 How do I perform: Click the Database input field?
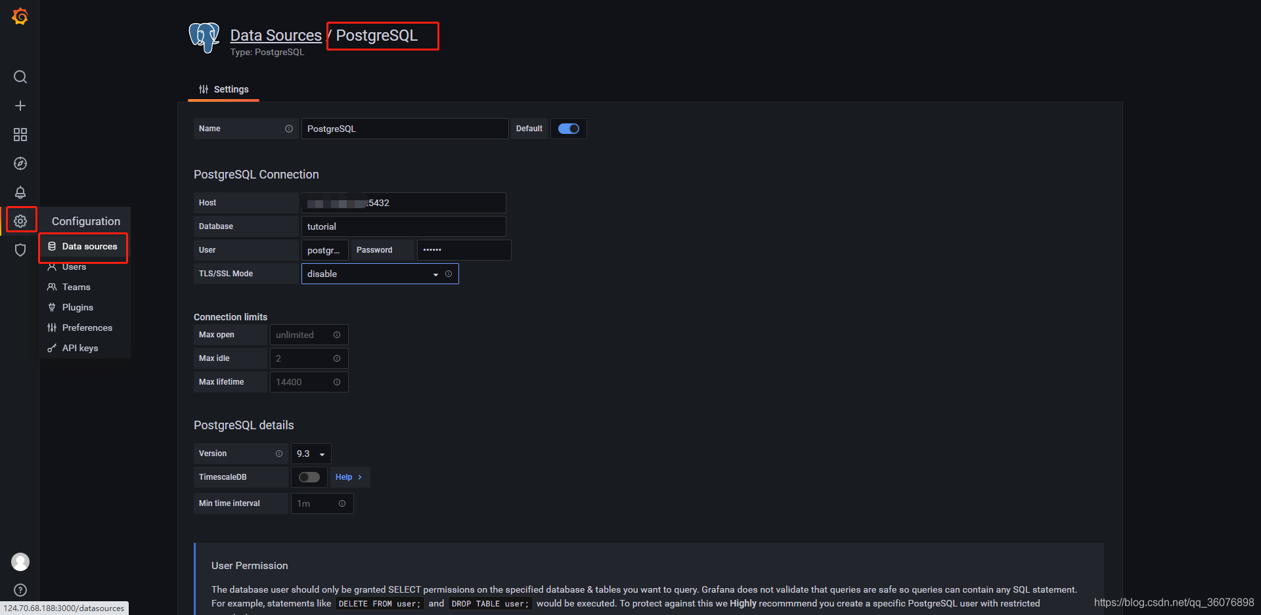click(403, 226)
